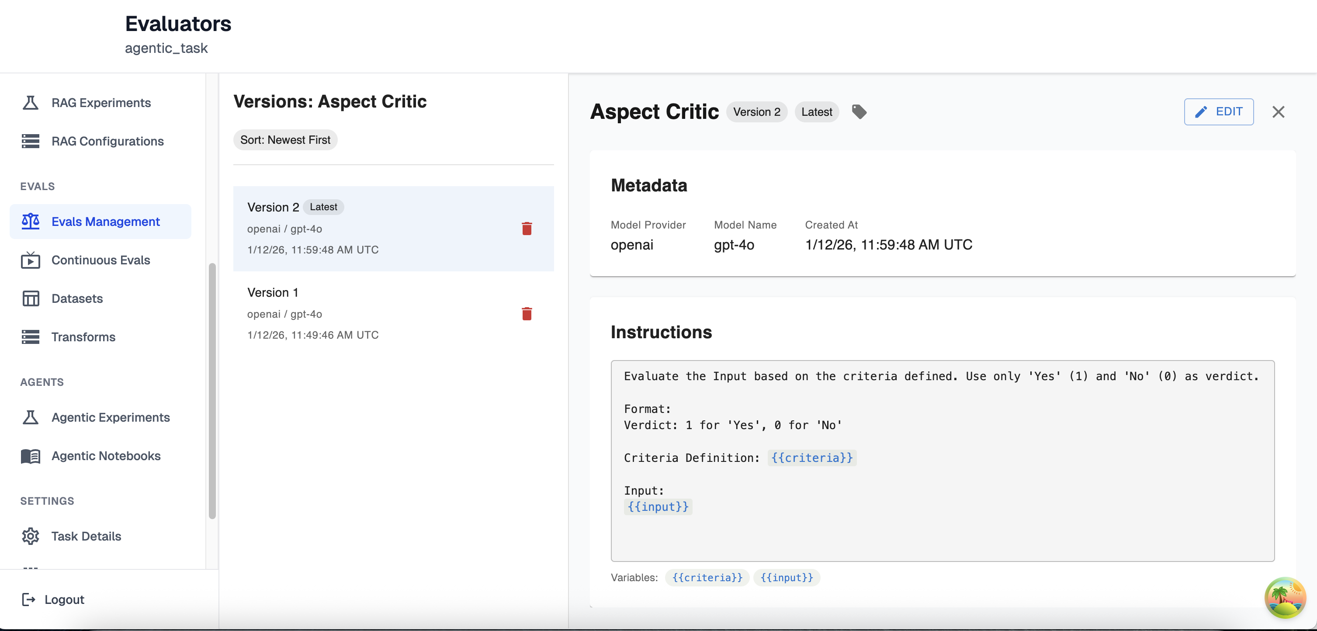Click the Agentic Notebooks book icon

tap(30, 456)
